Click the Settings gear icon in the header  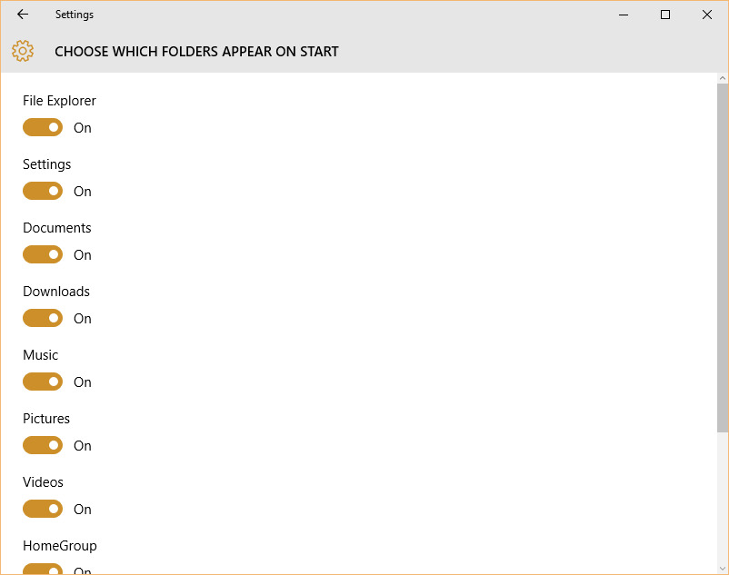[23, 51]
